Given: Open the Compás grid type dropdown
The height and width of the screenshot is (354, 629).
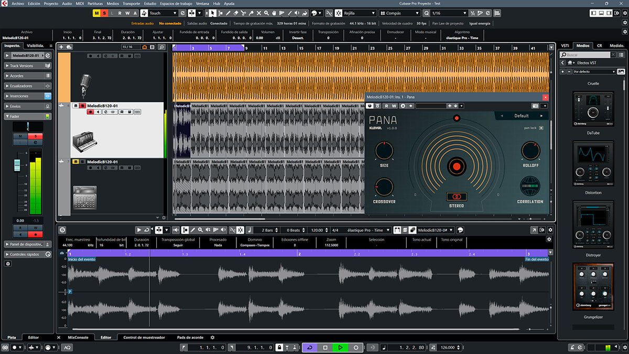Looking at the screenshot, I should click(399, 13).
